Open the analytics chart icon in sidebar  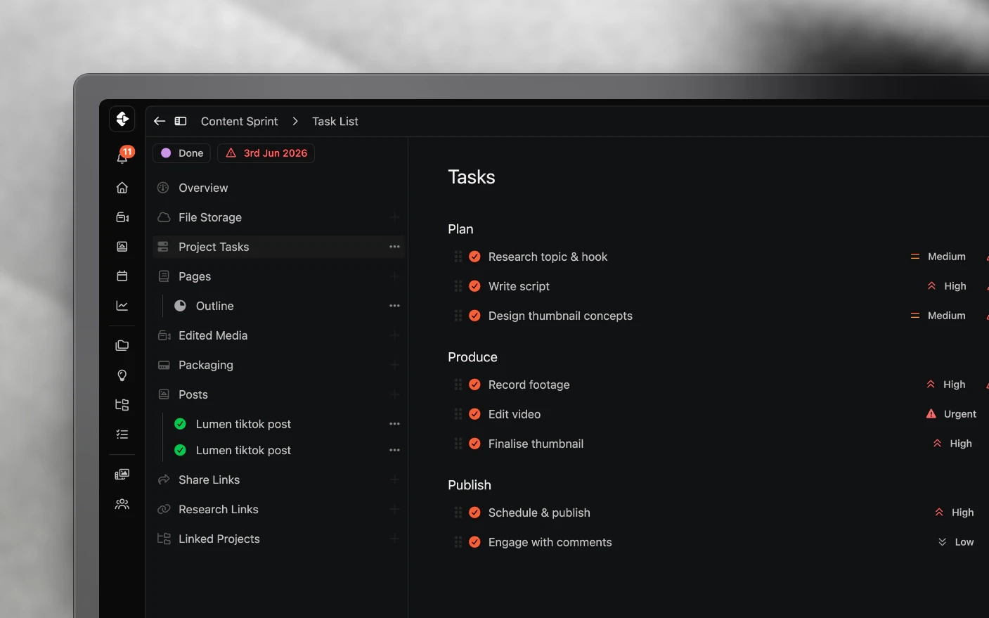point(122,306)
